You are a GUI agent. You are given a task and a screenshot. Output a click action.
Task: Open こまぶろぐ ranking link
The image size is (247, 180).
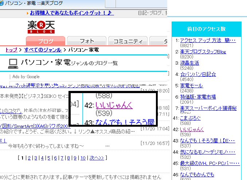click(190, 118)
